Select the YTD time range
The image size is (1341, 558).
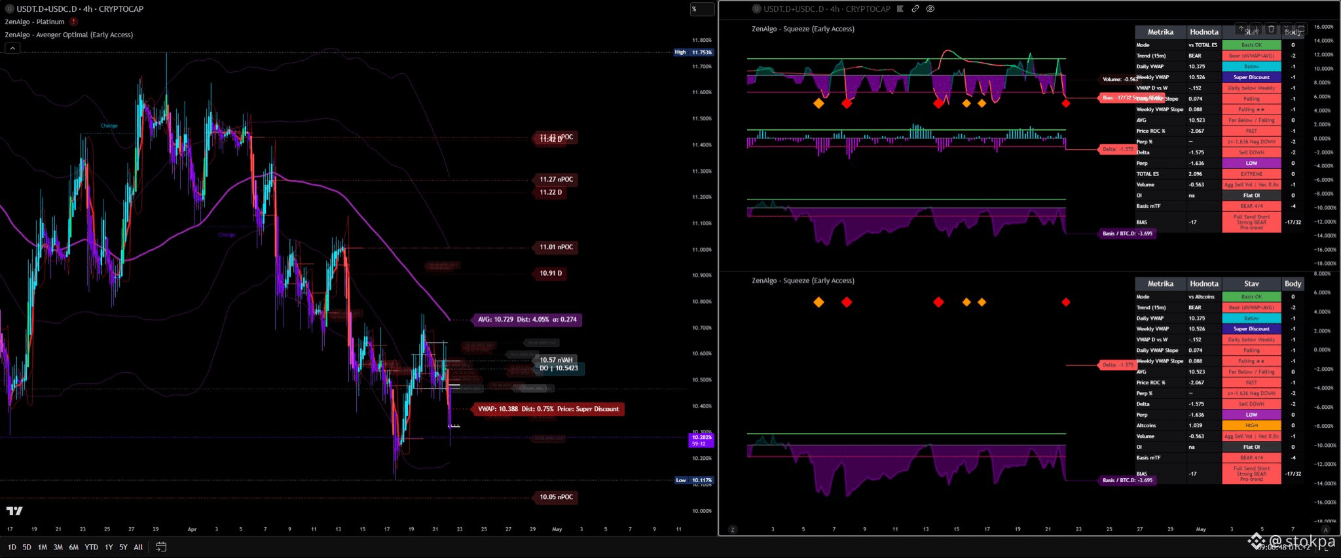(92, 547)
